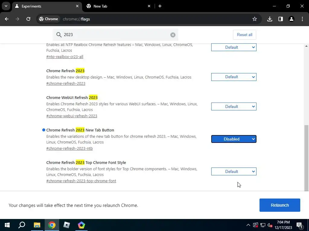Image resolution: width=309 pixels, height=231 pixels.
Task: Open #chrome-refresh-2023-top-chrome-font link
Action: point(81,181)
